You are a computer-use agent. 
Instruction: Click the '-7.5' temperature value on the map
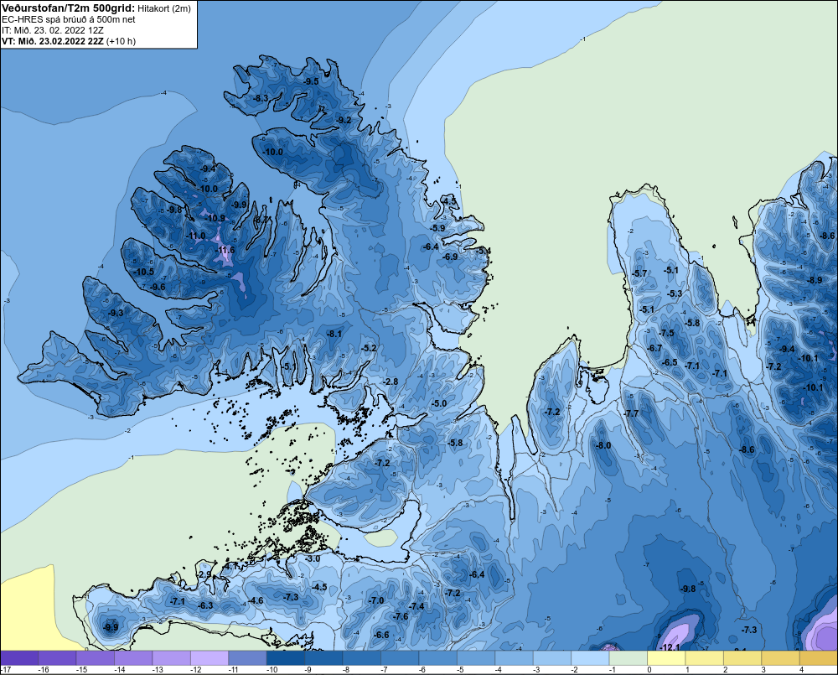click(x=666, y=333)
